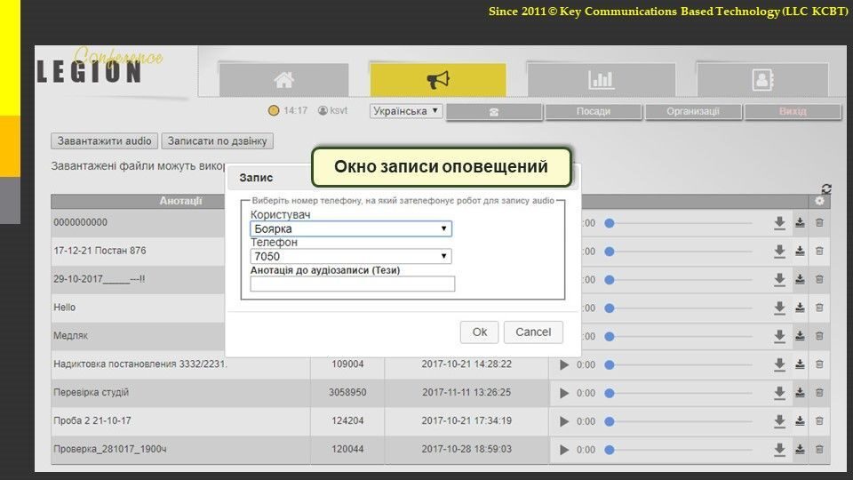
Task: Download the Hello audio file
Action: [x=779, y=308]
